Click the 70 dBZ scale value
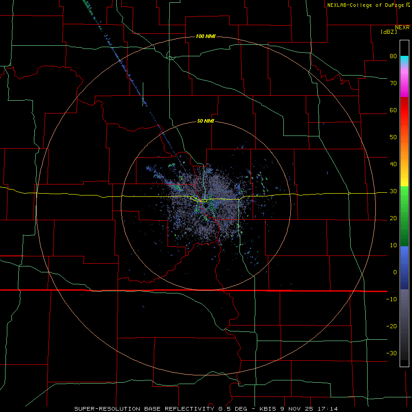412x412 pixels. point(393,83)
